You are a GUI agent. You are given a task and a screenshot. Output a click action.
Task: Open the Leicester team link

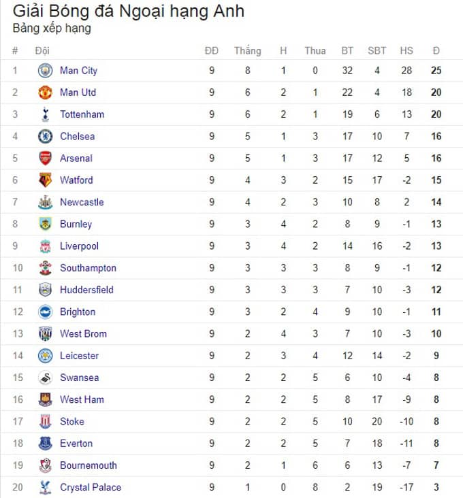79,356
